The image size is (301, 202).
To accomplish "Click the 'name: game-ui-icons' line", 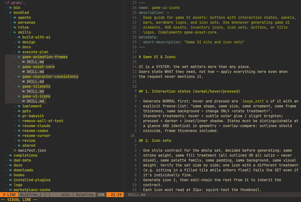I will [x=159, y=8].
